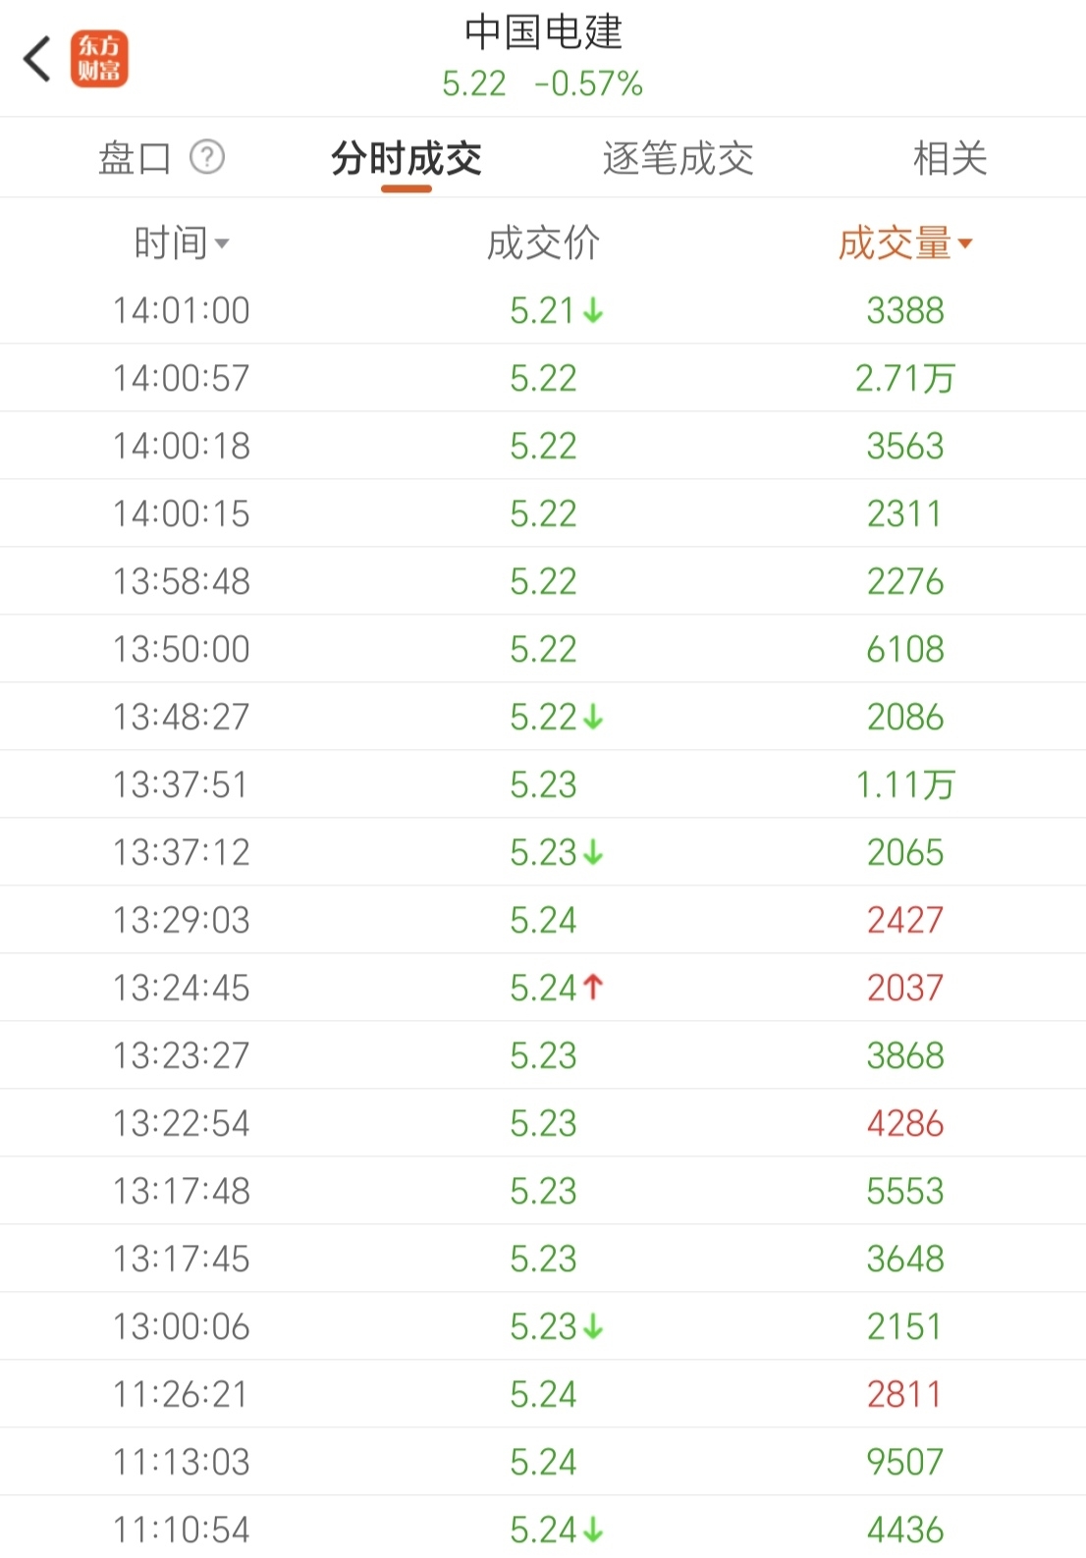Select the 14:00:57 trade row
Image resolution: width=1086 pixels, height=1558 pixels.
(x=543, y=378)
